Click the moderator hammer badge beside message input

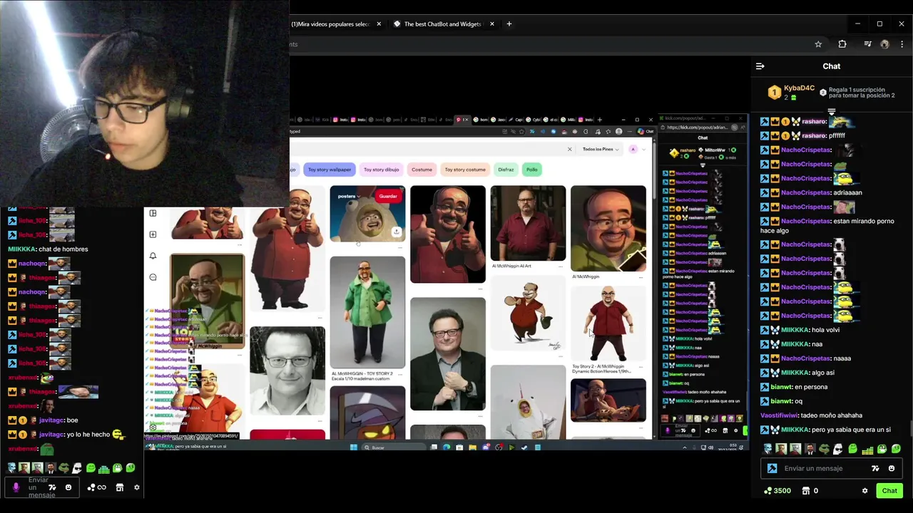(772, 468)
